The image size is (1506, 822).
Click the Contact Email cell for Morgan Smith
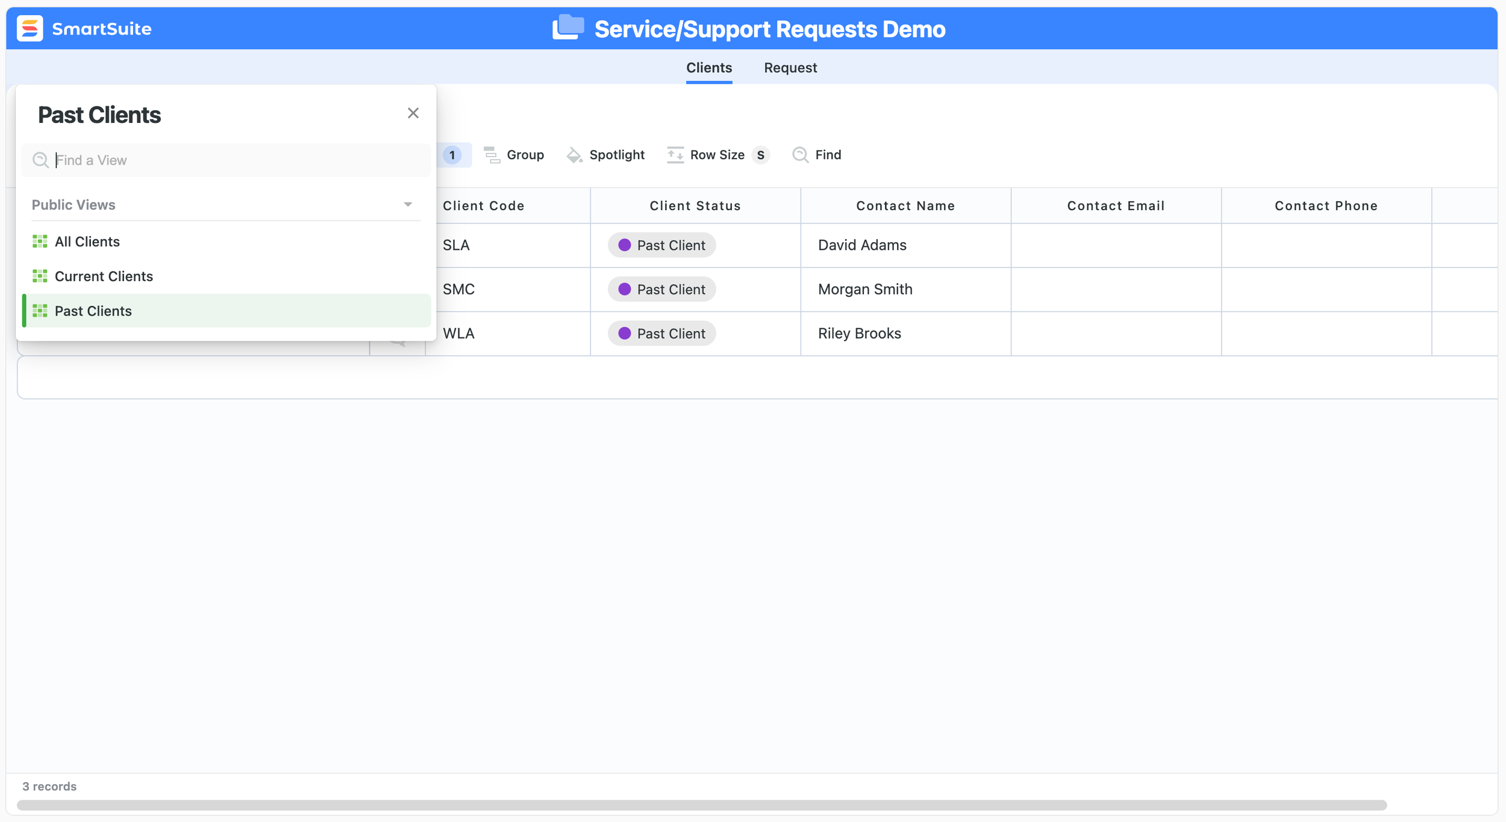tap(1116, 289)
